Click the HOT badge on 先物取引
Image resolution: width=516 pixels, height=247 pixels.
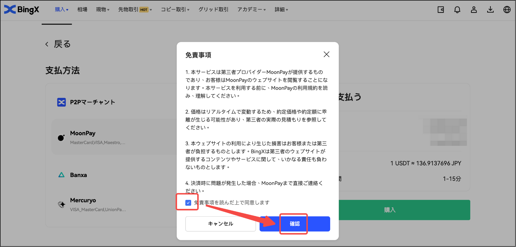(x=144, y=10)
